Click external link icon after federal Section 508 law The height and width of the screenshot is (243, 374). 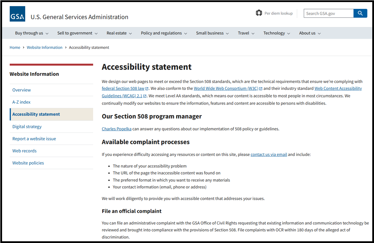pos(147,89)
